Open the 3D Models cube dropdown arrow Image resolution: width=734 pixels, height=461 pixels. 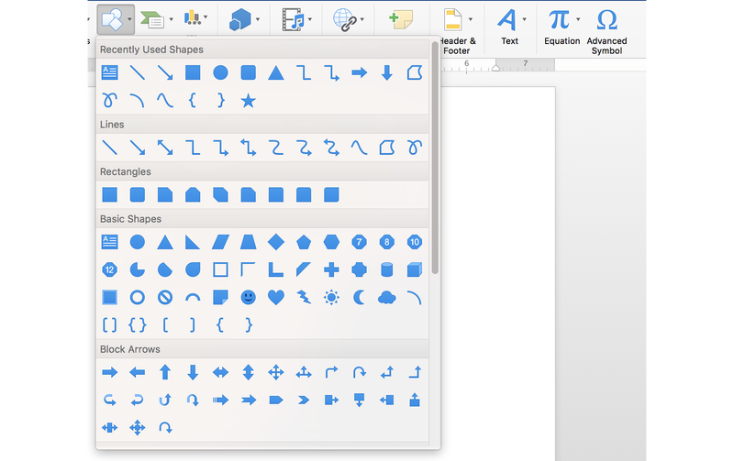[x=258, y=19]
